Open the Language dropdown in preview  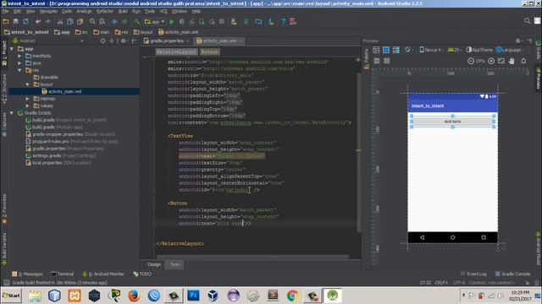[x=509, y=50]
